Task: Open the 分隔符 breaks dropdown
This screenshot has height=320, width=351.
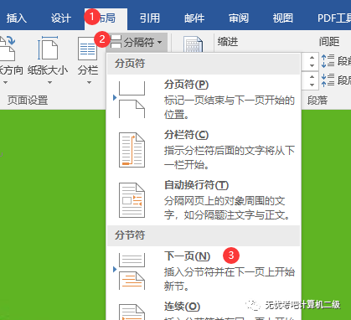Action: [x=137, y=43]
